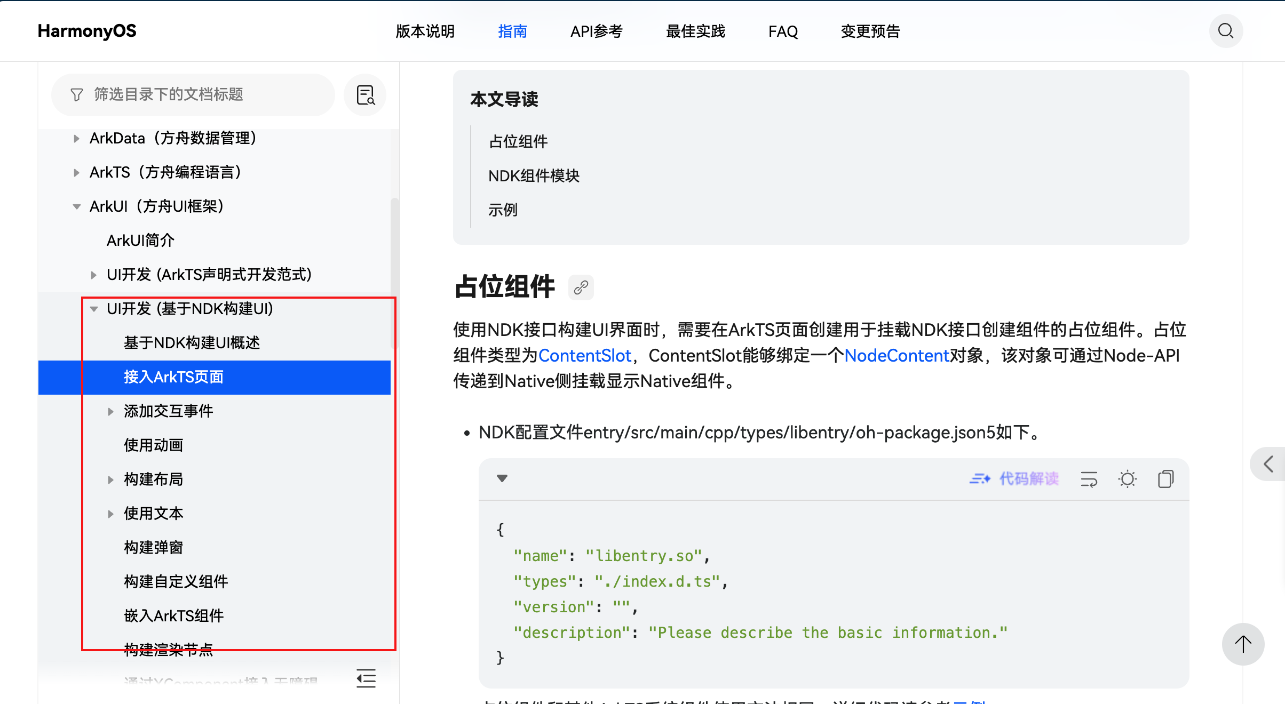Click the back-to-top arrow button
This screenshot has width=1285, height=704.
click(1243, 644)
